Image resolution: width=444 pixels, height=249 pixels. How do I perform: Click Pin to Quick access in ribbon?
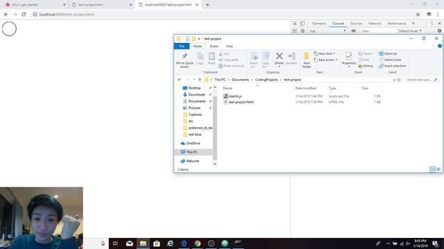pyautogui.click(x=185, y=60)
